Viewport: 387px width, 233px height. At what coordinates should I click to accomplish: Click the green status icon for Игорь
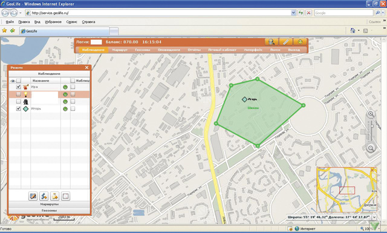(65, 109)
